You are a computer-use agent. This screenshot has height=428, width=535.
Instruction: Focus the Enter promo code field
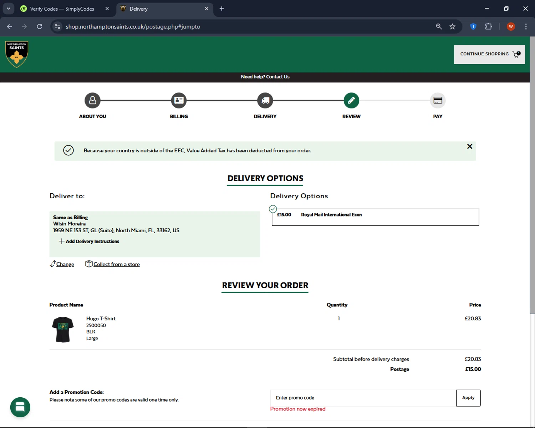363,398
